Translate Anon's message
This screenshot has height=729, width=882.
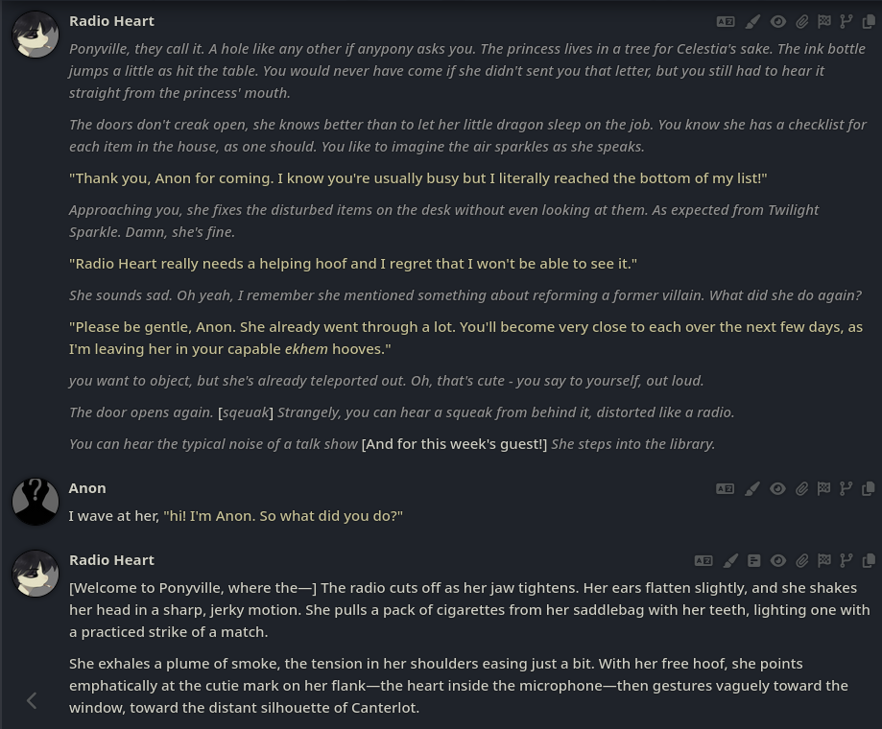click(x=725, y=489)
